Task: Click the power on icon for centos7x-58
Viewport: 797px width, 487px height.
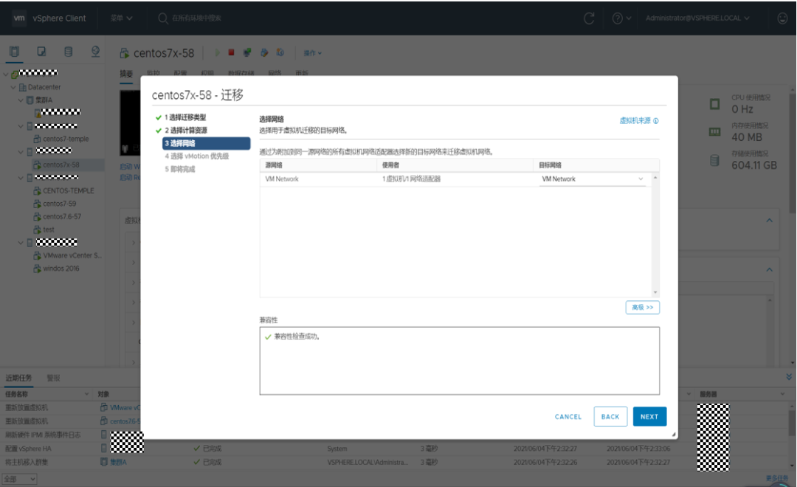Action: pyautogui.click(x=217, y=52)
